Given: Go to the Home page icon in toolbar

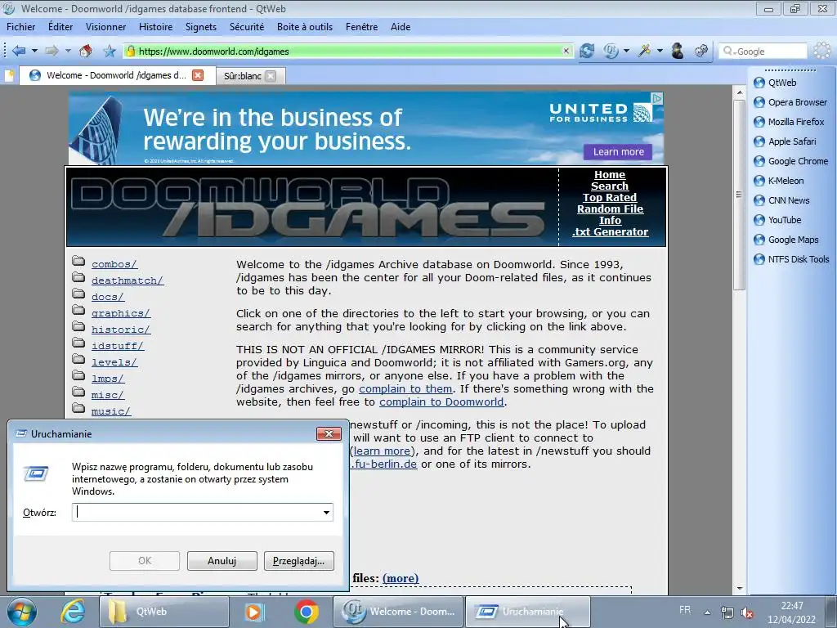Looking at the screenshot, I should pyautogui.click(x=85, y=51).
